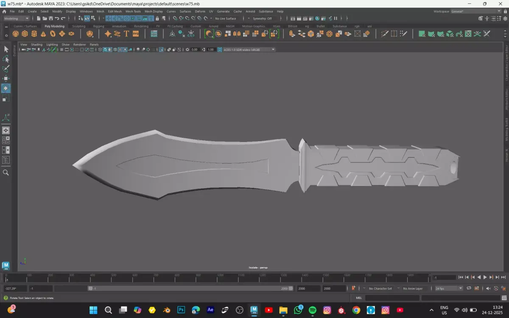Create a polygon disc from the shelf
509x318 pixels.
click(x=71, y=34)
